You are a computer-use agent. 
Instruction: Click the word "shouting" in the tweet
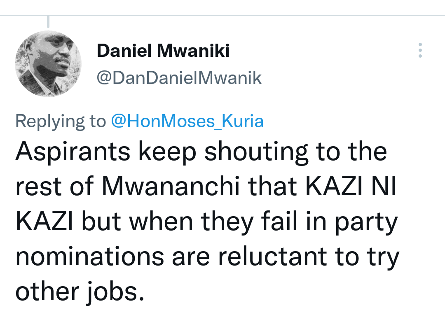tap(256, 152)
